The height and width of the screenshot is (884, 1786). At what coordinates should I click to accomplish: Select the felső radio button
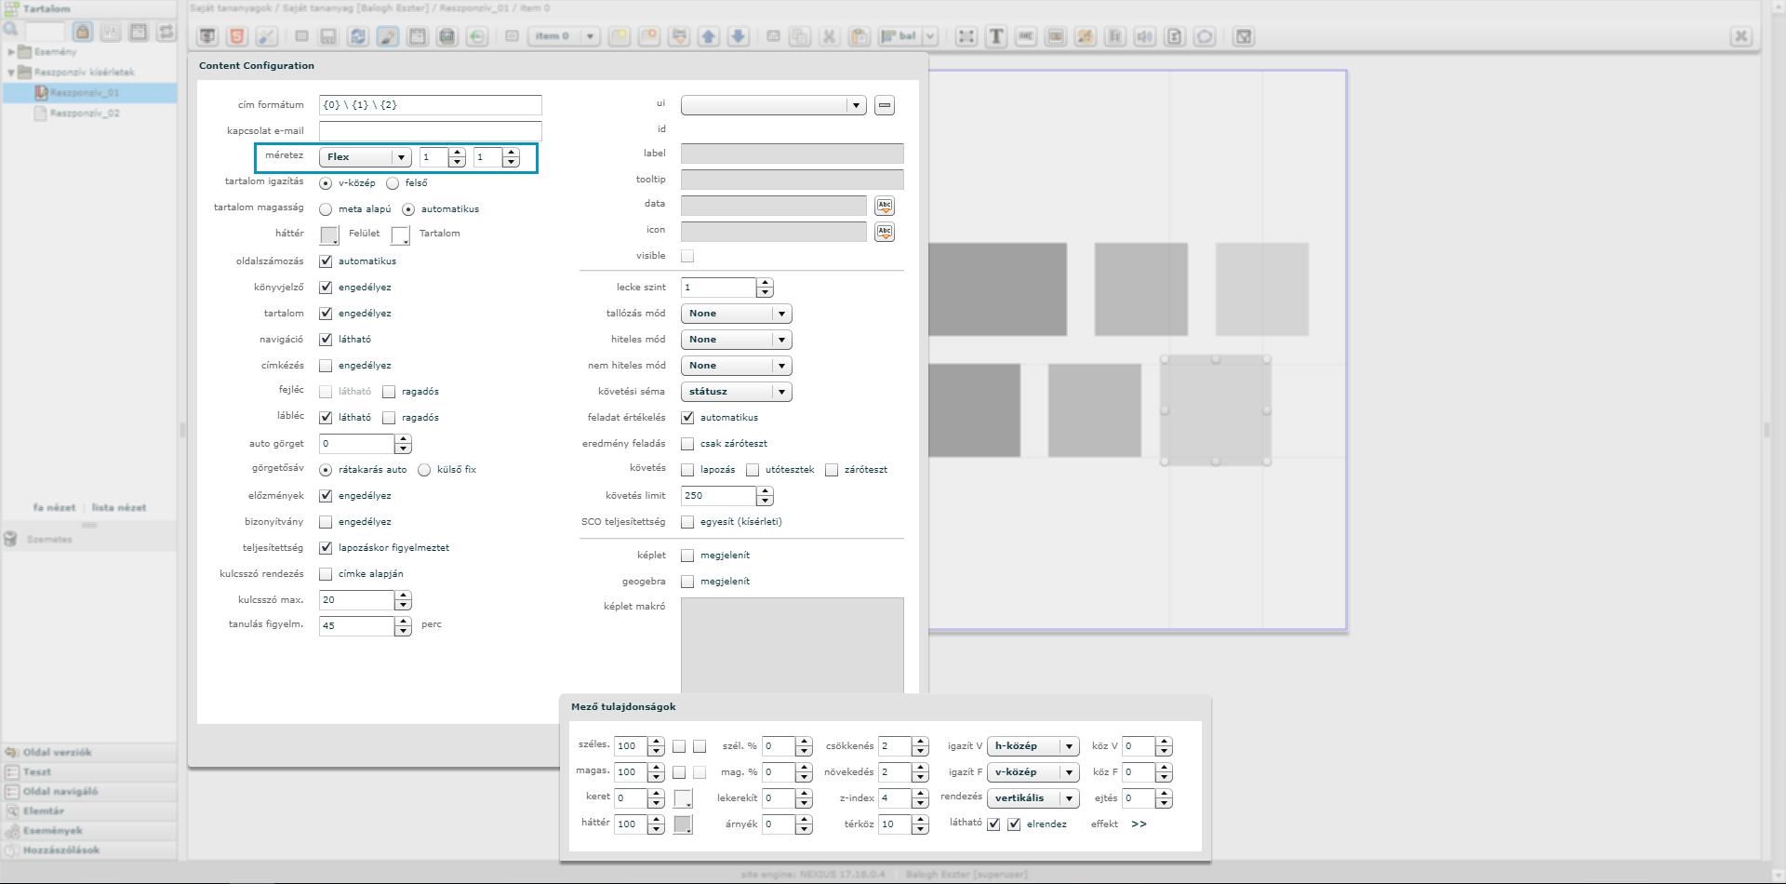[393, 183]
